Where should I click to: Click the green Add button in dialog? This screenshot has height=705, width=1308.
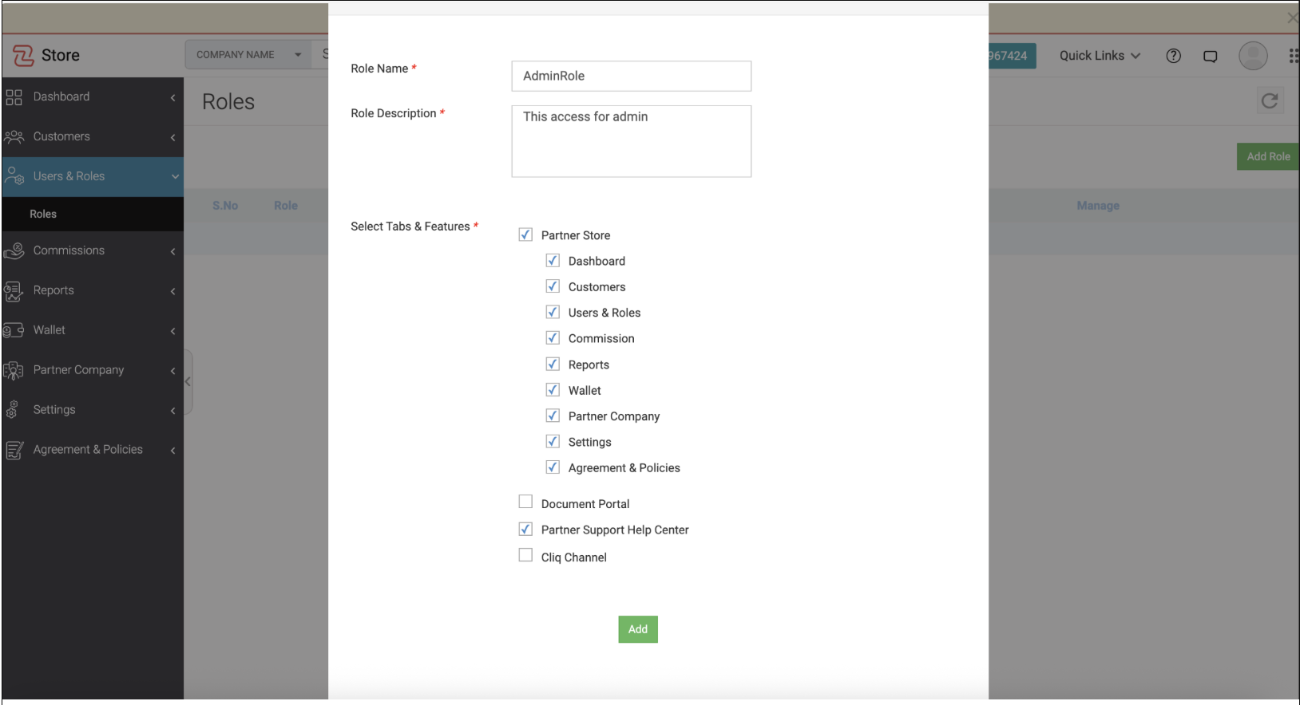point(638,629)
